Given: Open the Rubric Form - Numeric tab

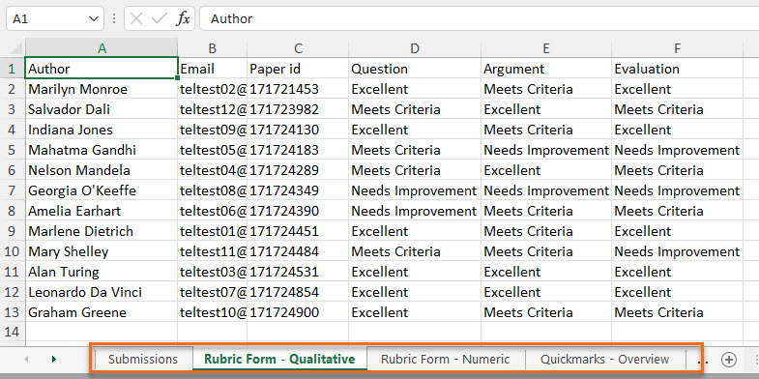Looking at the screenshot, I should 446,359.
